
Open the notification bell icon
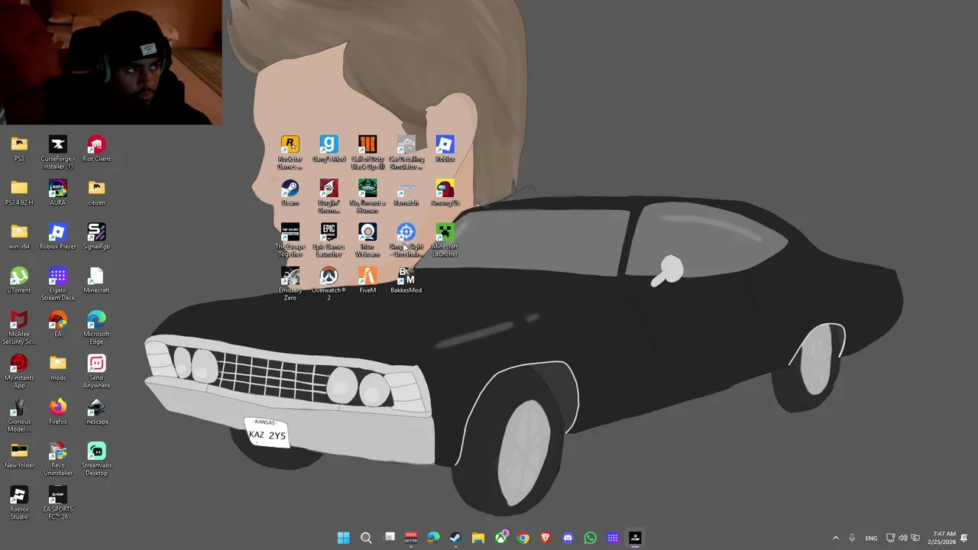pyautogui.click(x=964, y=538)
